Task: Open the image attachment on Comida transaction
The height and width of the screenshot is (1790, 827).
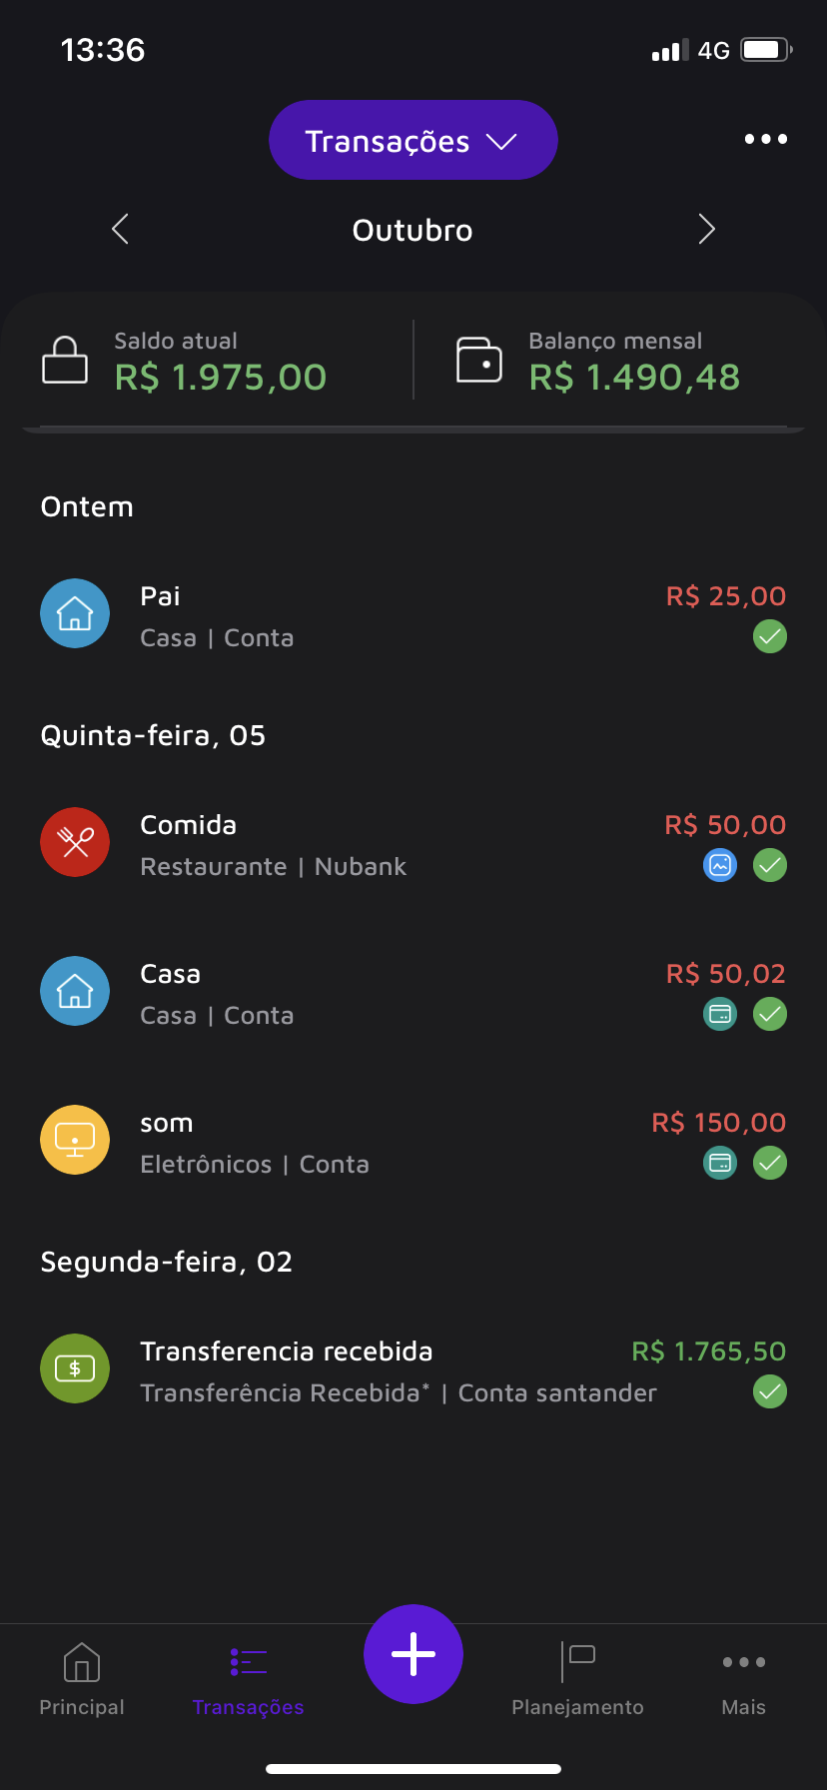Action: point(720,865)
